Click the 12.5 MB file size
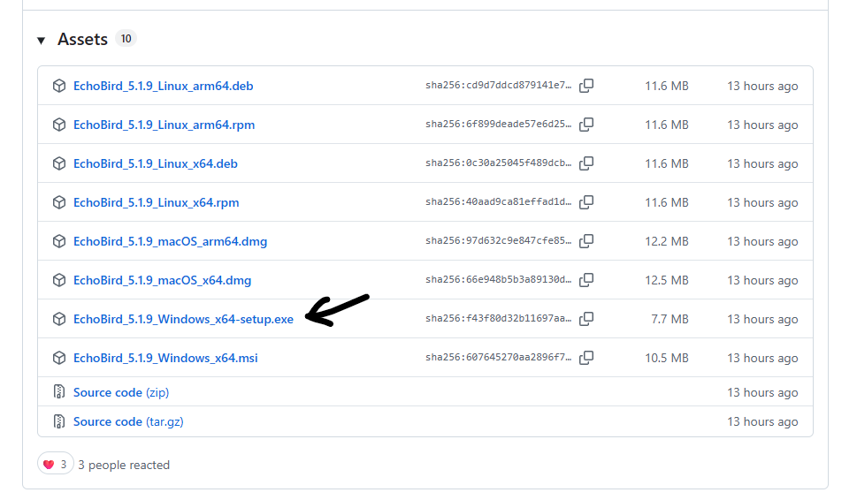The width and height of the screenshot is (857, 500). point(666,280)
